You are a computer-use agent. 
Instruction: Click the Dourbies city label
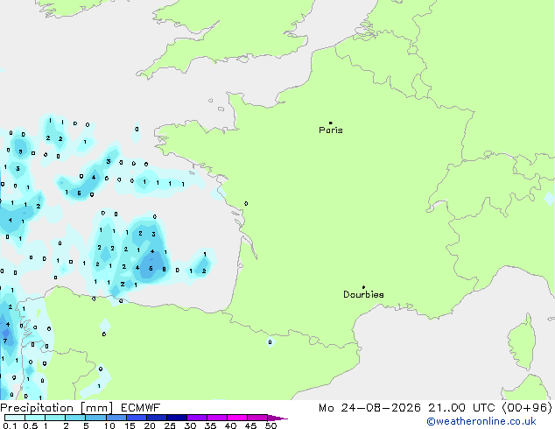tap(363, 294)
